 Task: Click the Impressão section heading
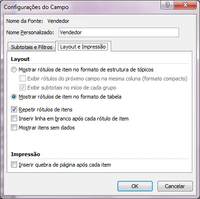pos(25,154)
